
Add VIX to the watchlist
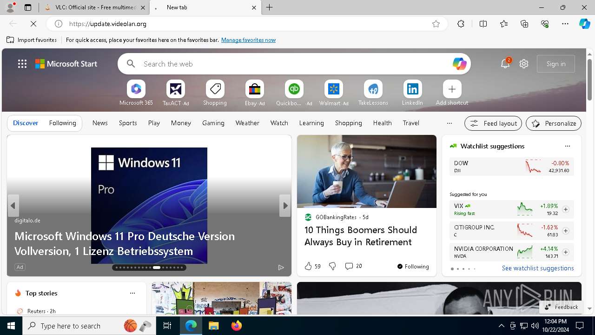coord(565,209)
